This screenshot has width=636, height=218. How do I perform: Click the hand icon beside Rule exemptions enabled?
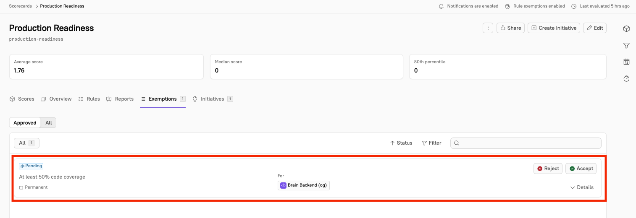(507, 6)
